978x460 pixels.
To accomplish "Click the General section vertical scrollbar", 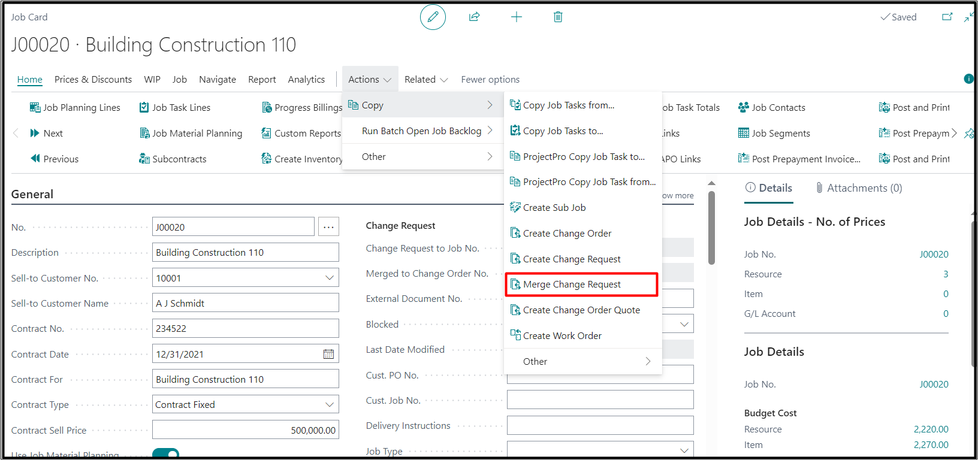I will [711, 228].
